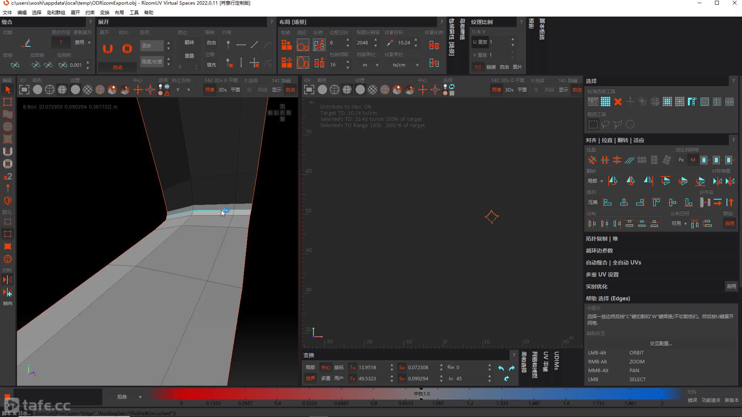Select the circular paint selection tool

630,124
